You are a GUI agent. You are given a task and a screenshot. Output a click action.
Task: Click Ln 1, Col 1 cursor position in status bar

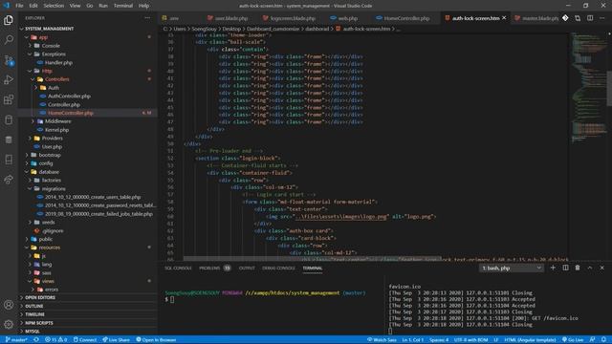(x=412, y=340)
